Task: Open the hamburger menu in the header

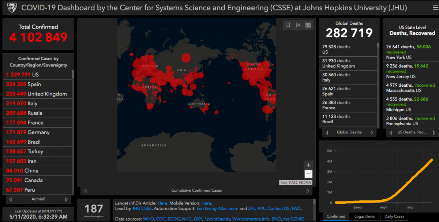Action: pos(435,8)
